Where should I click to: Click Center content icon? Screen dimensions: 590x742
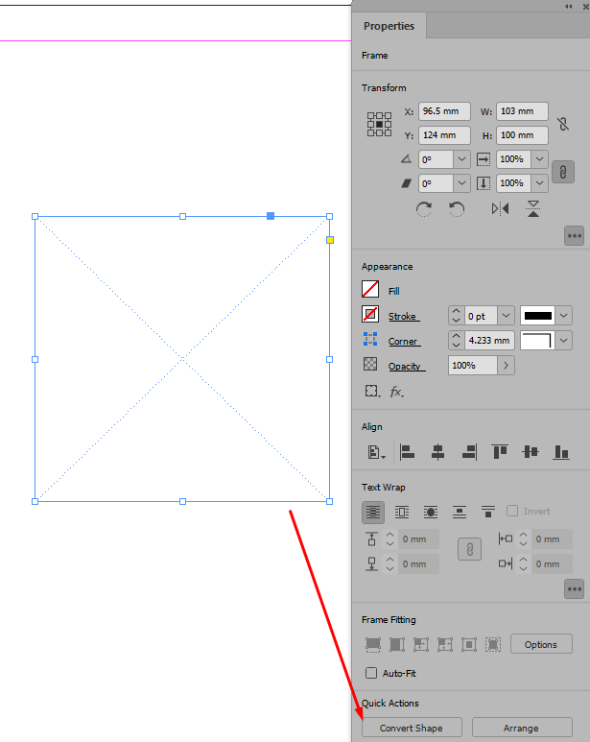469,644
